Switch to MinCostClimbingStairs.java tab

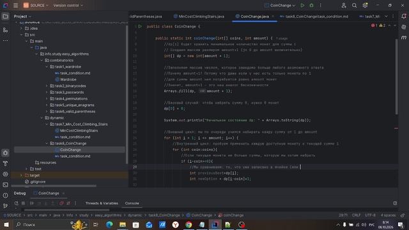[199, 17]
